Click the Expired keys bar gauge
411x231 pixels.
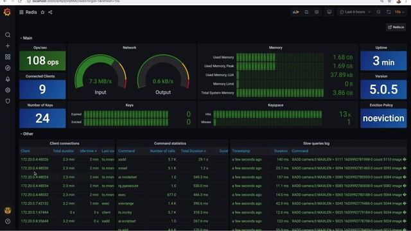click(126, 114)
